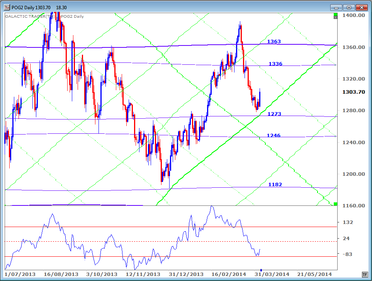This screenshot has height=281, width=372.
Task: Click the indicator axis value 24
Action: (346, 238)
